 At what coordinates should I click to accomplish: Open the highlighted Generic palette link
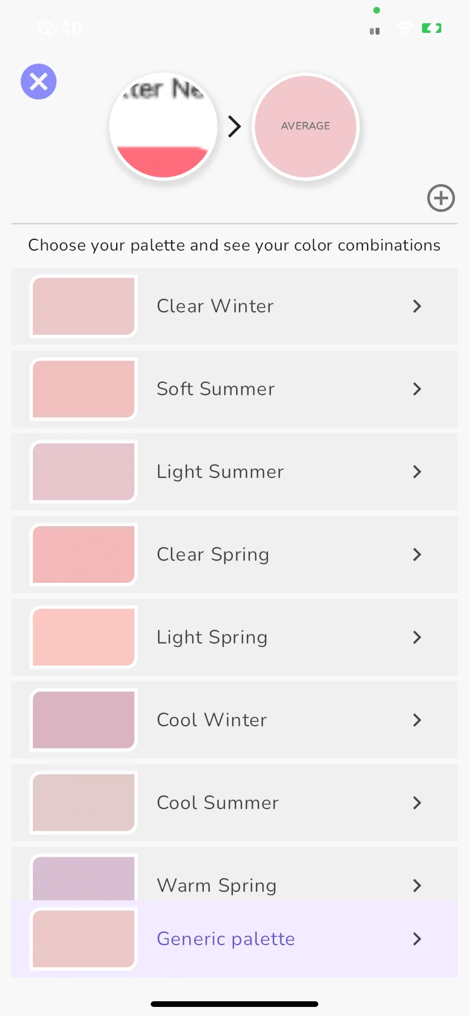click(x=226, y=939)
